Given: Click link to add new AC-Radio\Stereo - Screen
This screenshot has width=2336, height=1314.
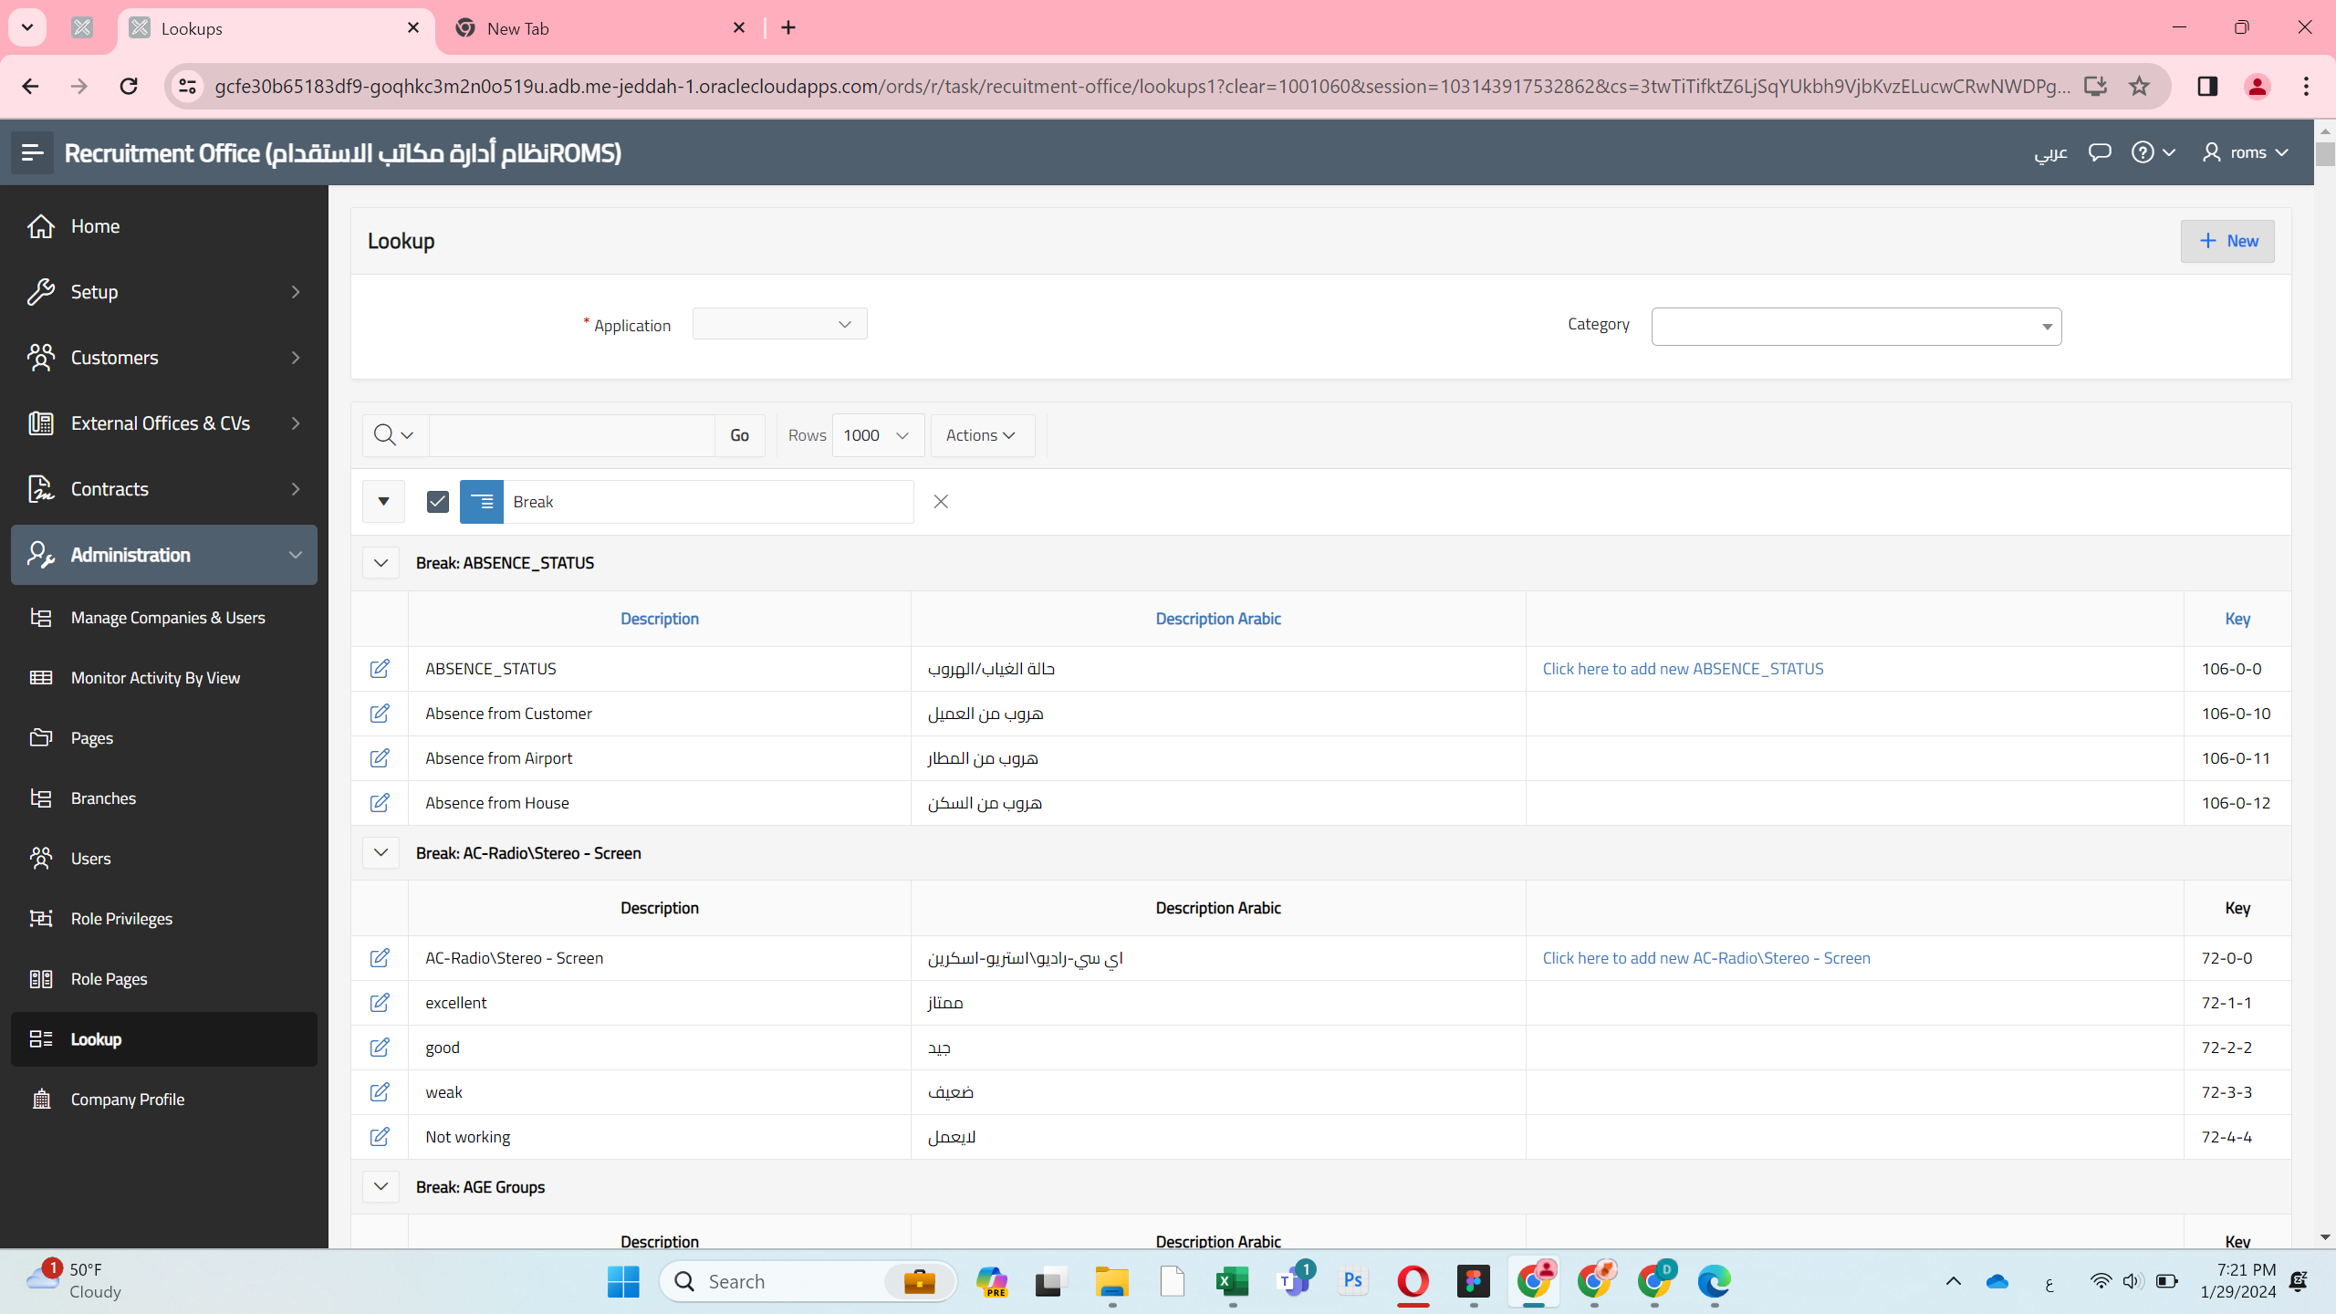Looking at the screenshot, I should (x=1706, y=958).
